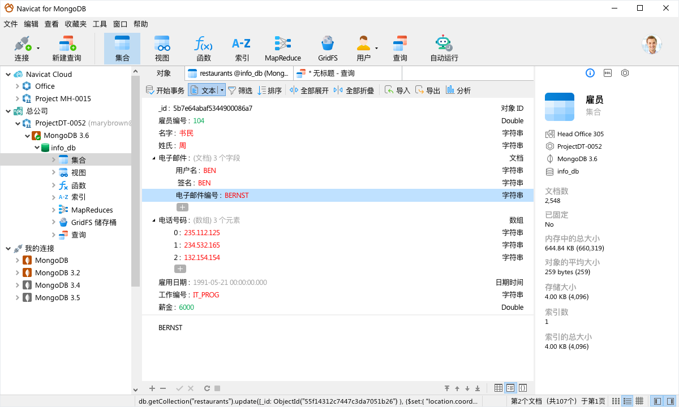Collapse the 电话号码 array field
The width and height of the screenshot is (679, 407).
(x=154, y=220)
